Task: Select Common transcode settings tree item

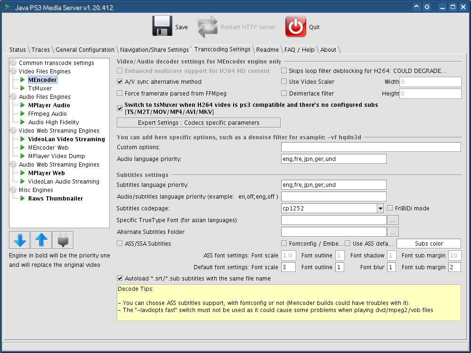Action: click(x=57, y=63)
